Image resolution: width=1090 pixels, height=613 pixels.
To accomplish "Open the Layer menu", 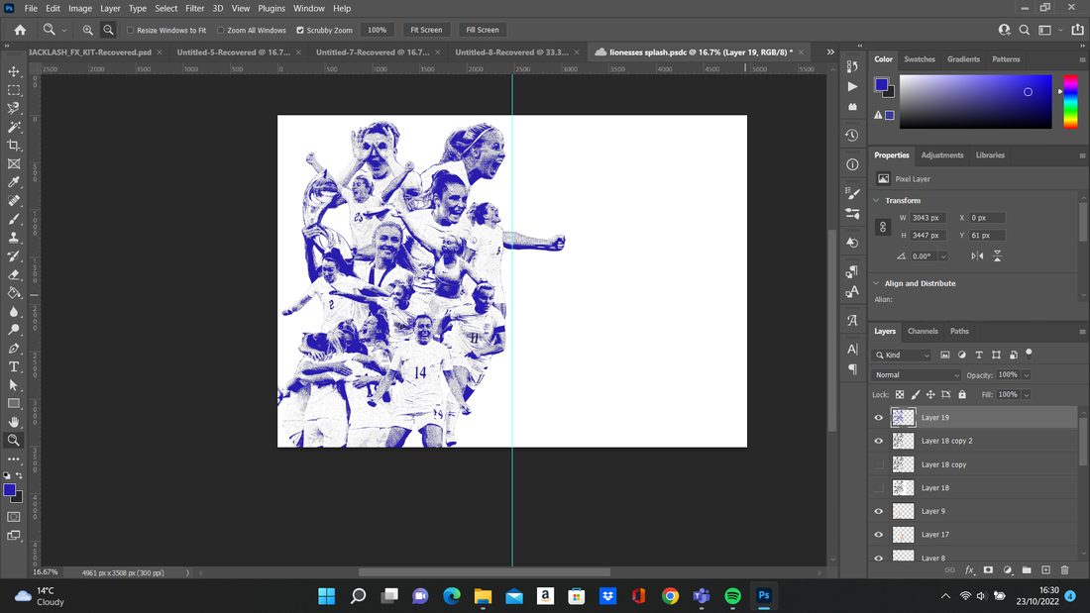I will pyautogui.click(x=110, y=8).
